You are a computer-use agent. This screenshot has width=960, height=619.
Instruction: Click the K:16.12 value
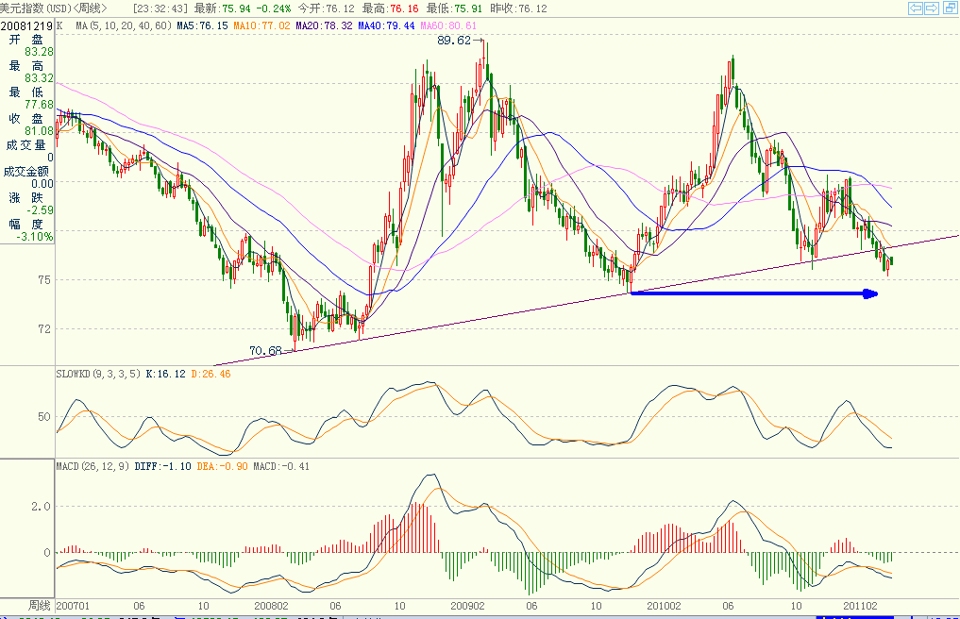[165, 374]
